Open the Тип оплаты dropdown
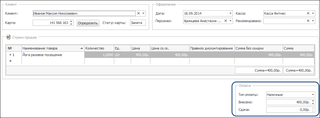 click(x=313, y=95)
